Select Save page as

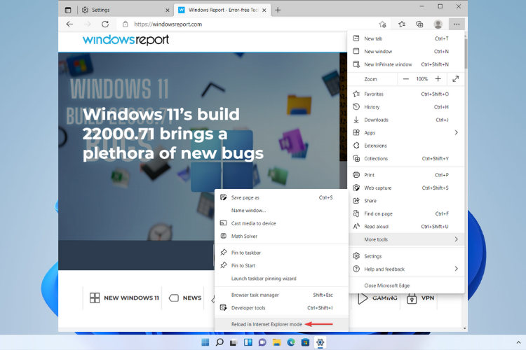[281, 197]
